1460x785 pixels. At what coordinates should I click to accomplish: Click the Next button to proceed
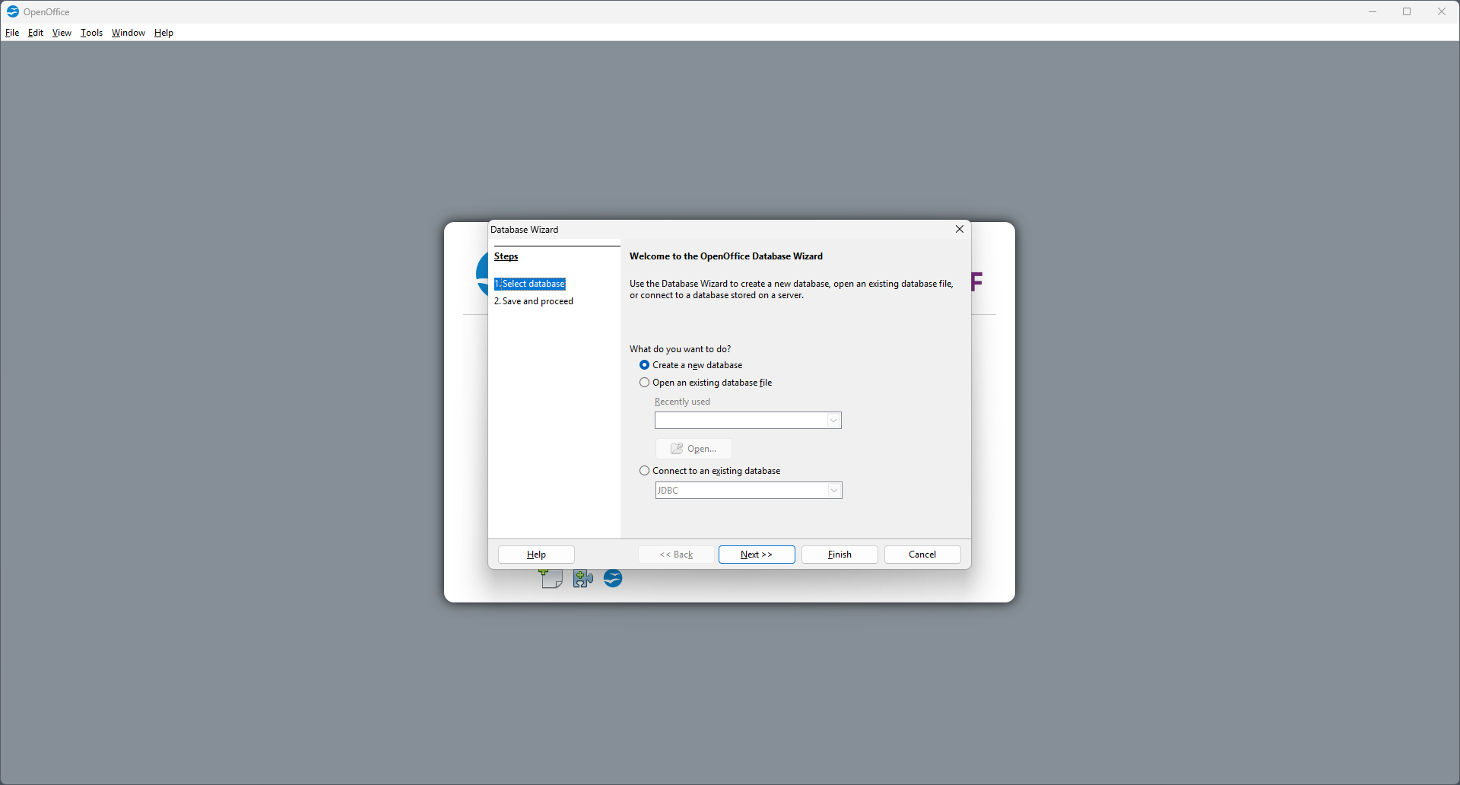[756, 555]
